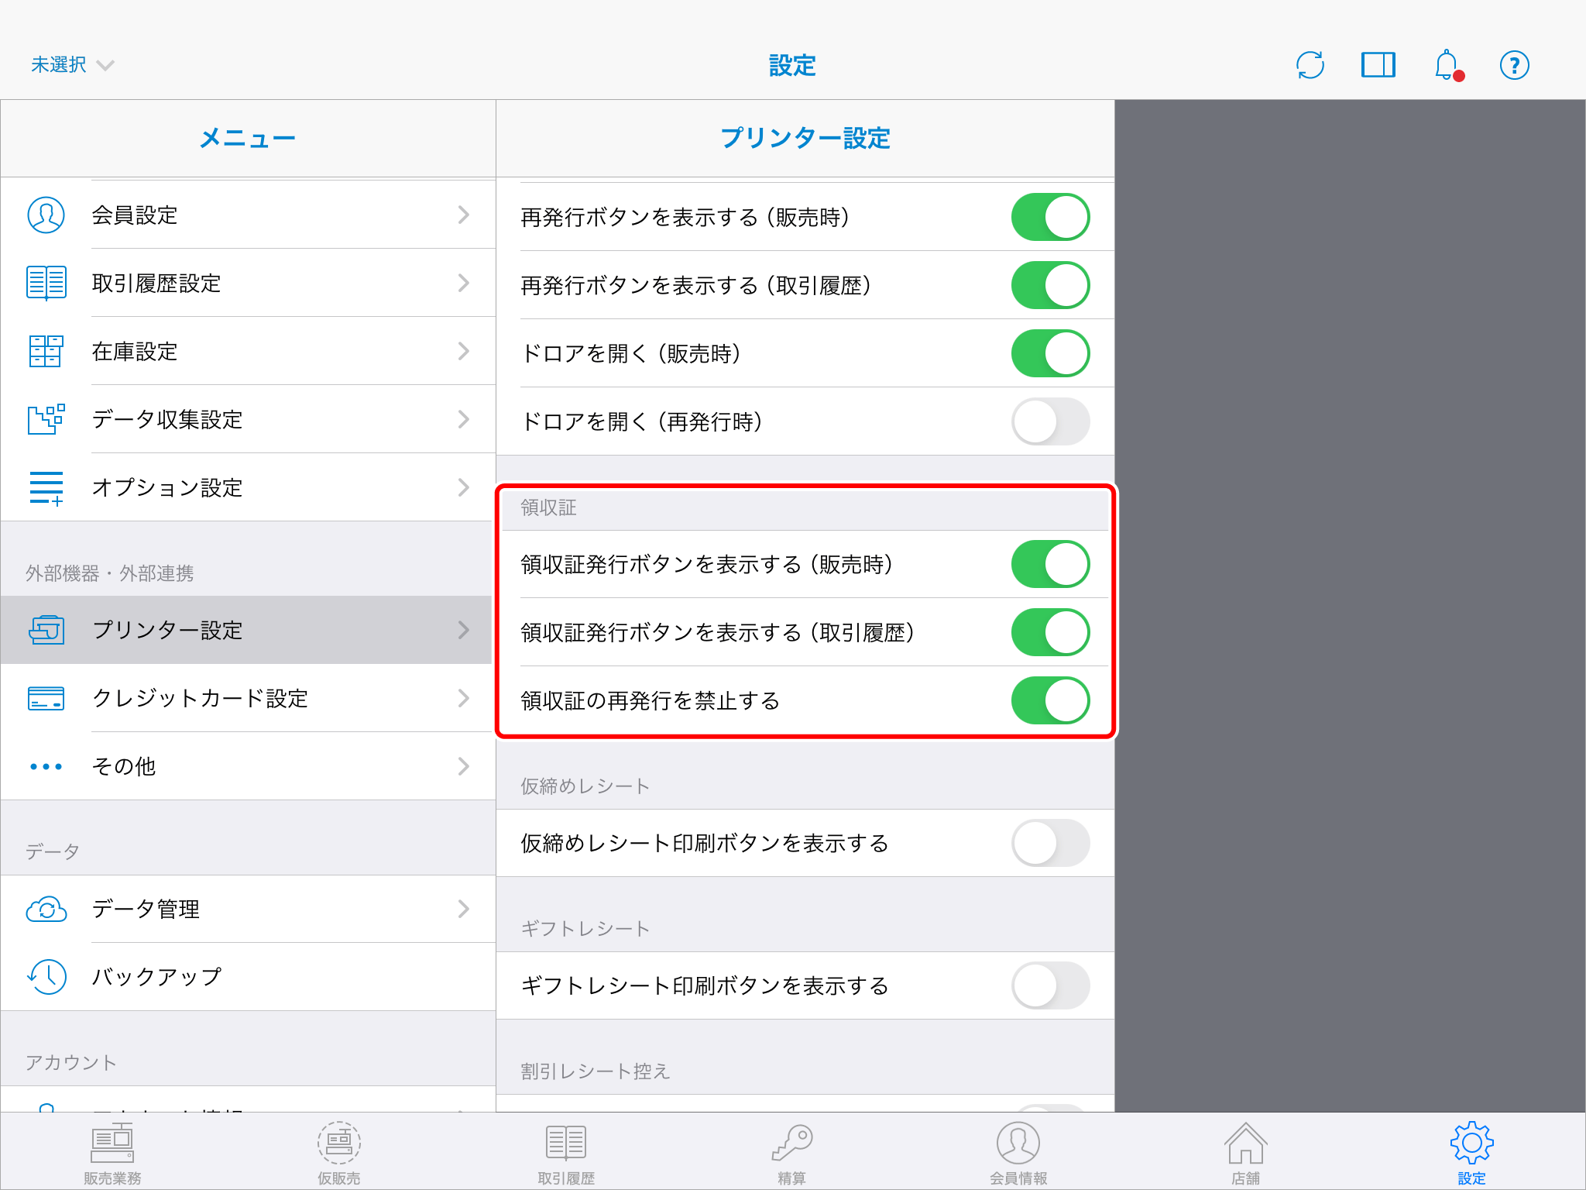The image size is (1586, 1190).
Task: Switch to the 取引履歴 bottom tab
Action: 566,1153
